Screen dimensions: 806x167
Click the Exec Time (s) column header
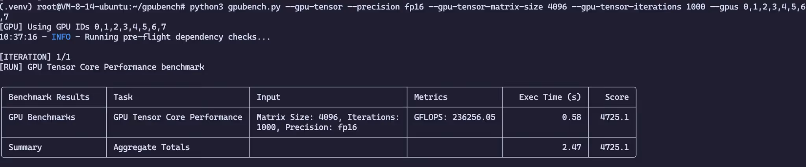coord(550,97)
